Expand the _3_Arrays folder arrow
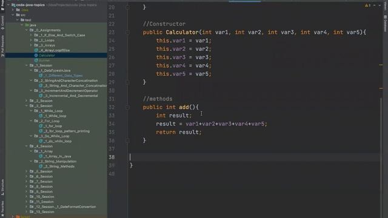The width and height of the screenshot is (388, 218). (x=31, y=45)
